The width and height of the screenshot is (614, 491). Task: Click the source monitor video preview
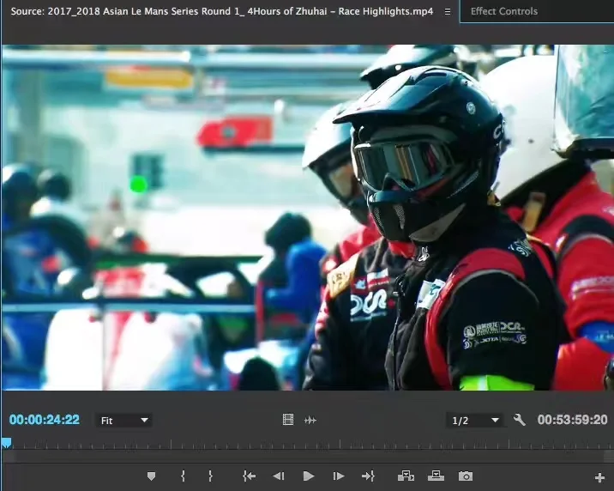pos(308,217)
